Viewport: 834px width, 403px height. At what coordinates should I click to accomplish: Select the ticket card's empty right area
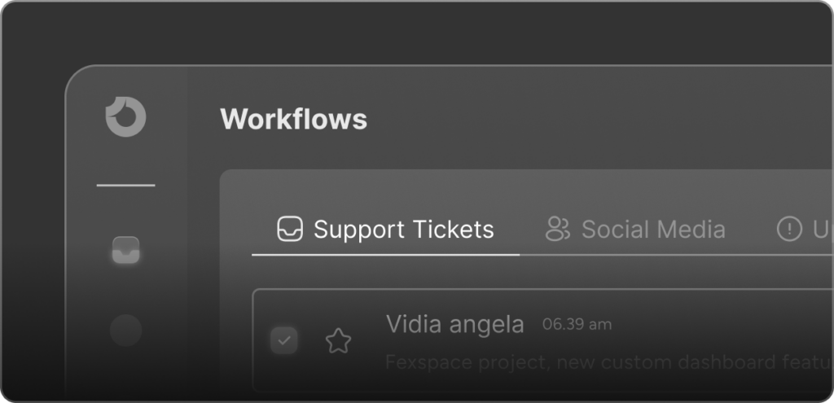723,324
